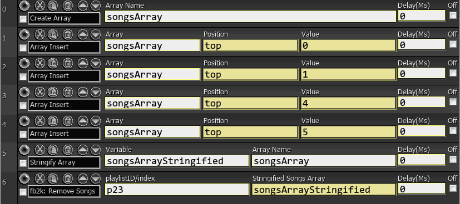460x204 pixels.
Task: Click the Value field containing 5
Action: [348, 132]
